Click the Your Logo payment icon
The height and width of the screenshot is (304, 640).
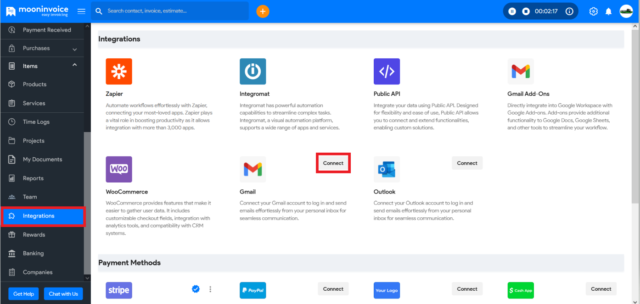pos(387,290)
